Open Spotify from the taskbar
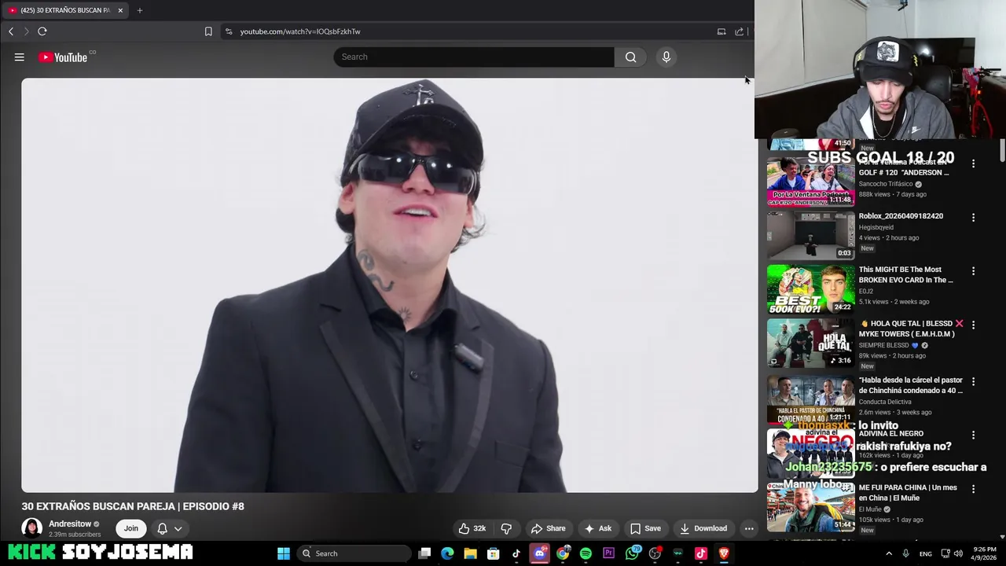Viewport: 1006px width, 566px height. click(x=586, y=553)
